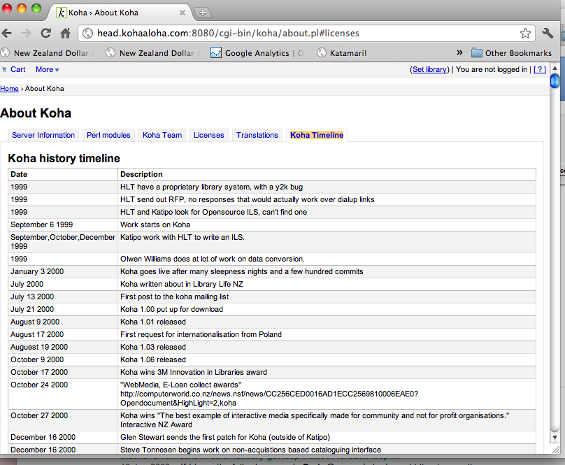
Task: Switch to Perl modules tab
Action: click(108, 135)
